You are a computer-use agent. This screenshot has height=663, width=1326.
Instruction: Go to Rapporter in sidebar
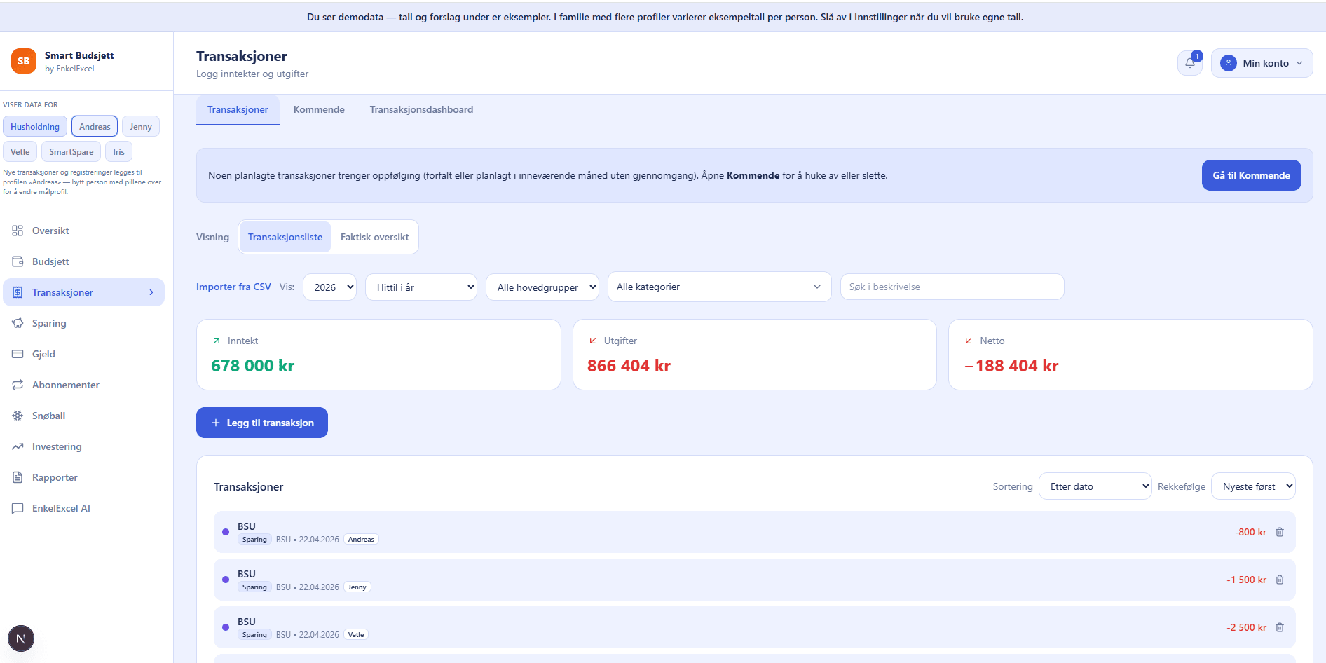click(x=84, y=477)
